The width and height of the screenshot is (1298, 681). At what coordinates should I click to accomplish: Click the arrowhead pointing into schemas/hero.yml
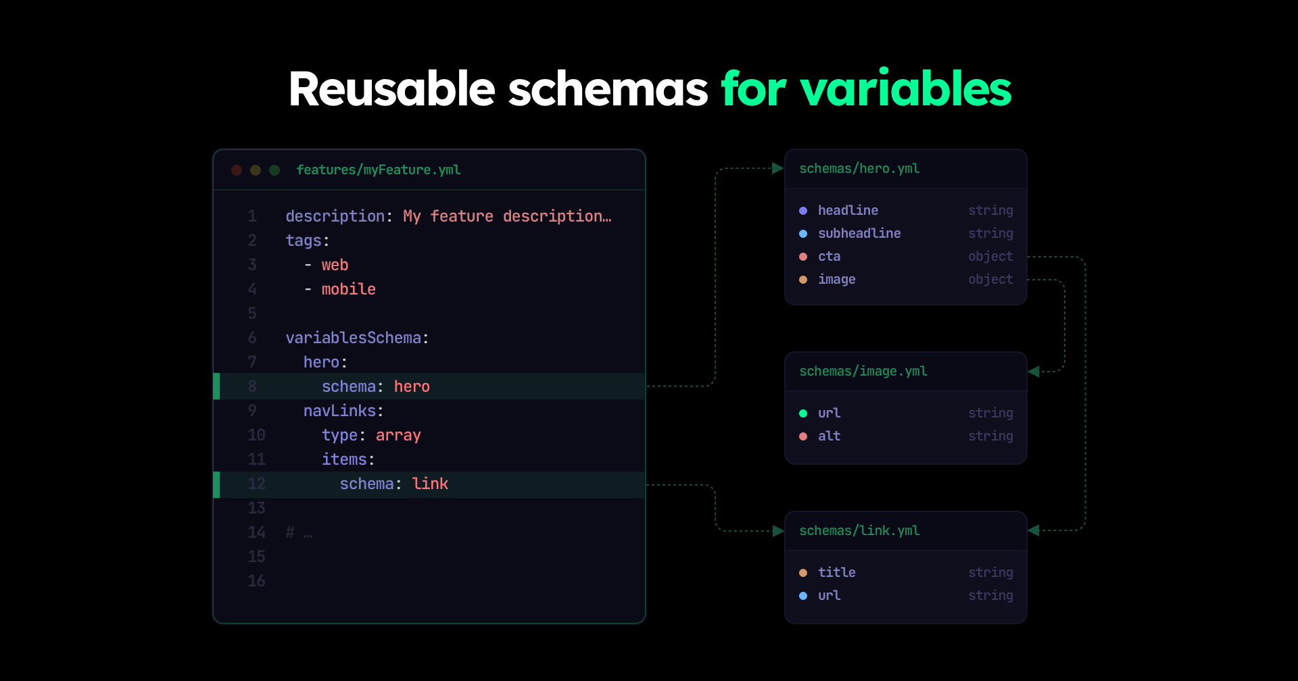pos(777,168)
